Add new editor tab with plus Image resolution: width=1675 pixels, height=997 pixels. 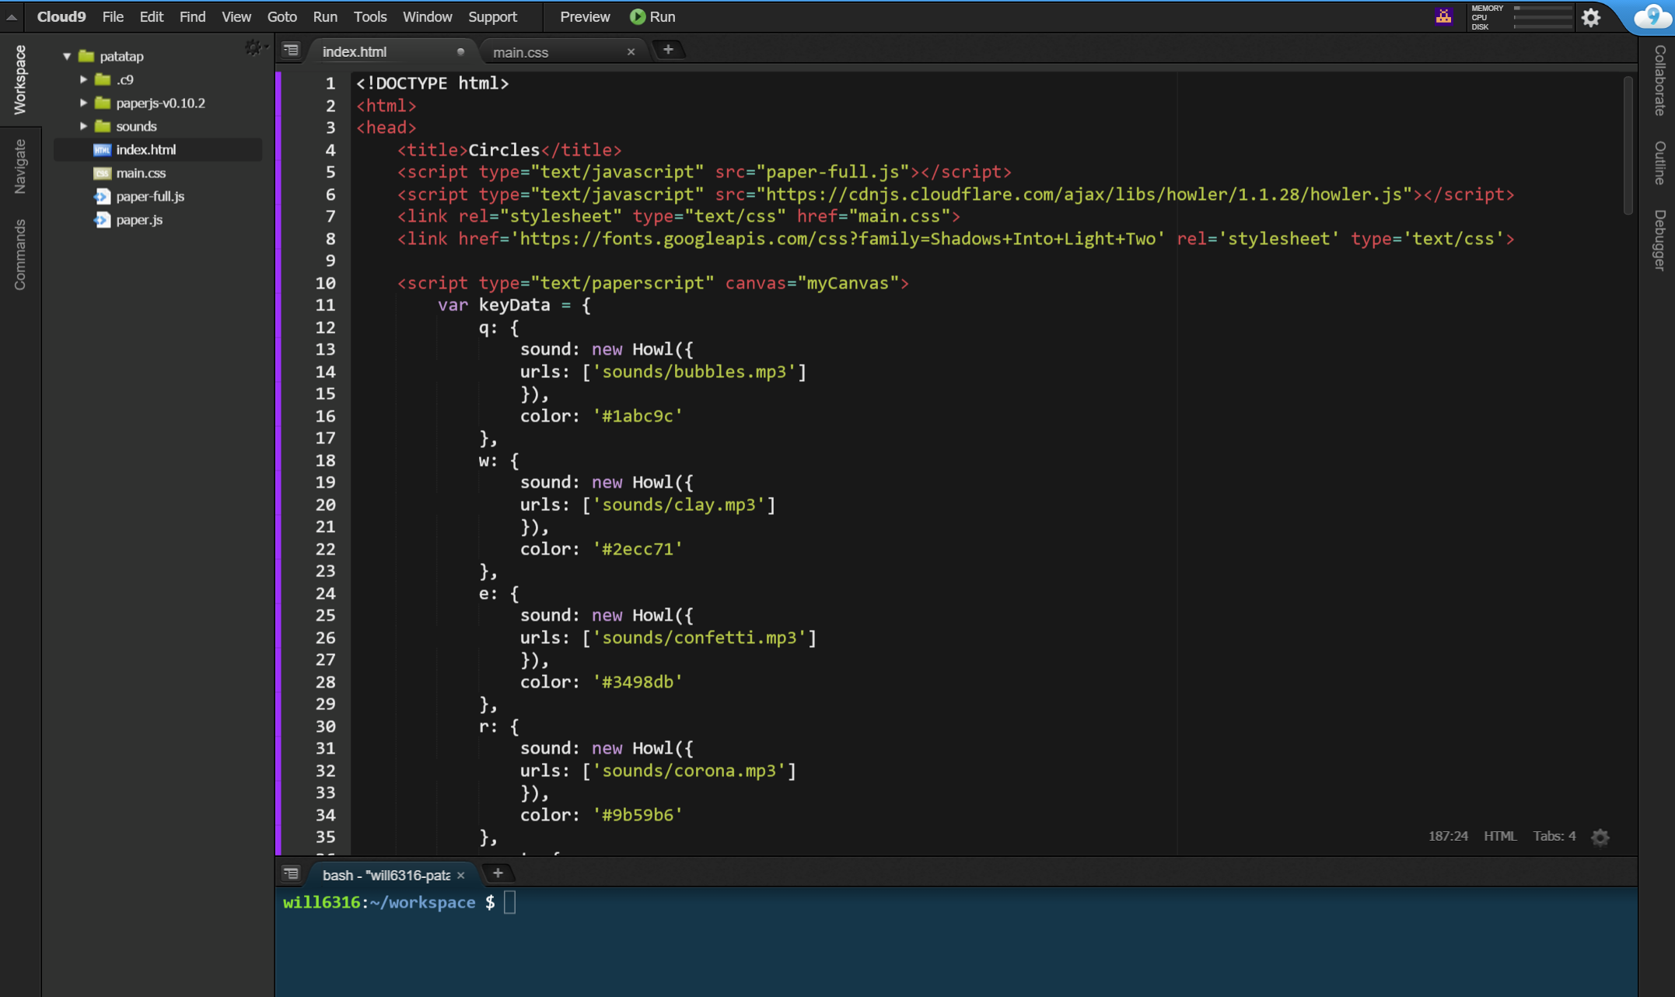pos(667,51)
